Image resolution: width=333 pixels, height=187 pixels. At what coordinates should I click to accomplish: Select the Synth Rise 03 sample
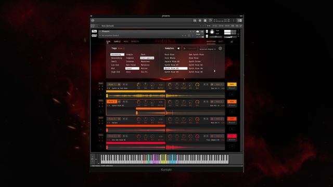pyautogui.click(x=175, y=68)
